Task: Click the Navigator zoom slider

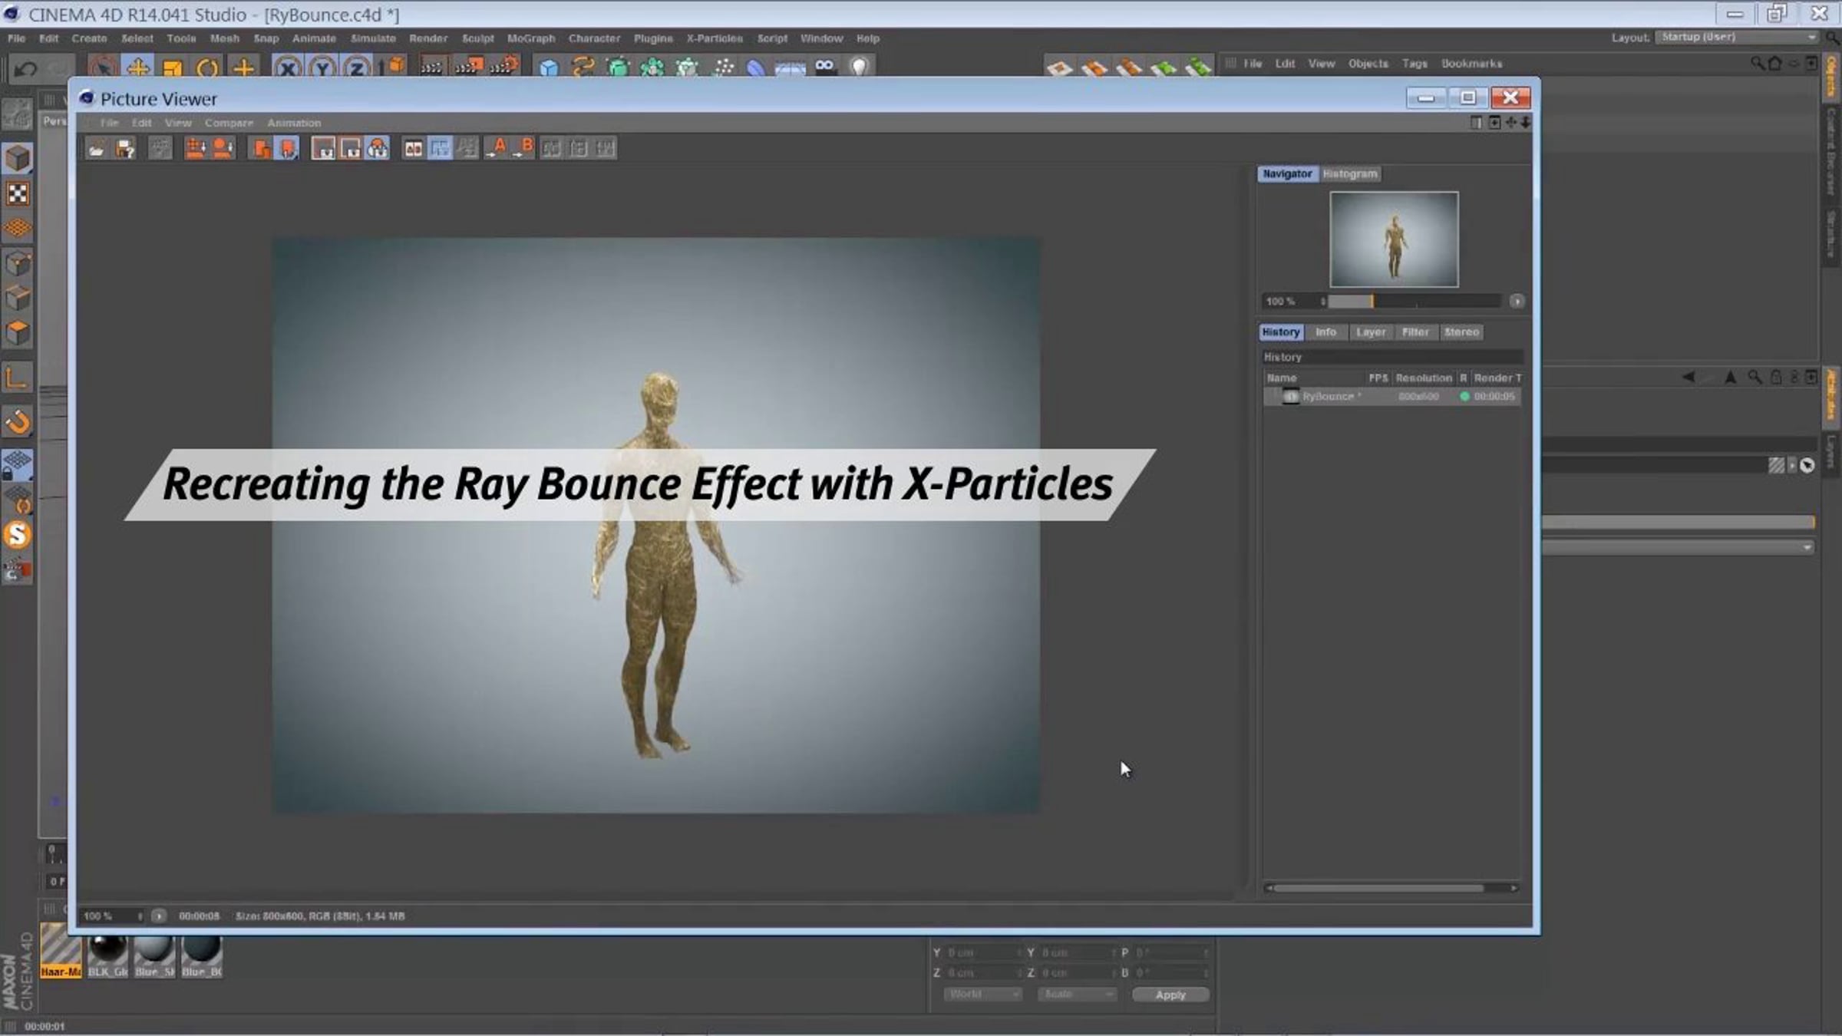Action: [x=1414, y=302]
